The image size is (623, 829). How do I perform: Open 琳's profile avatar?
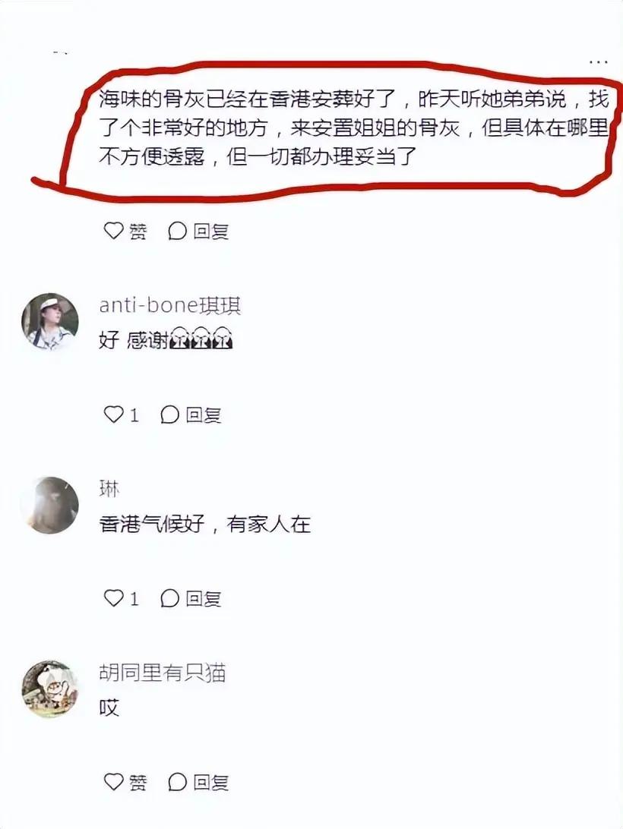coord(49,506)
